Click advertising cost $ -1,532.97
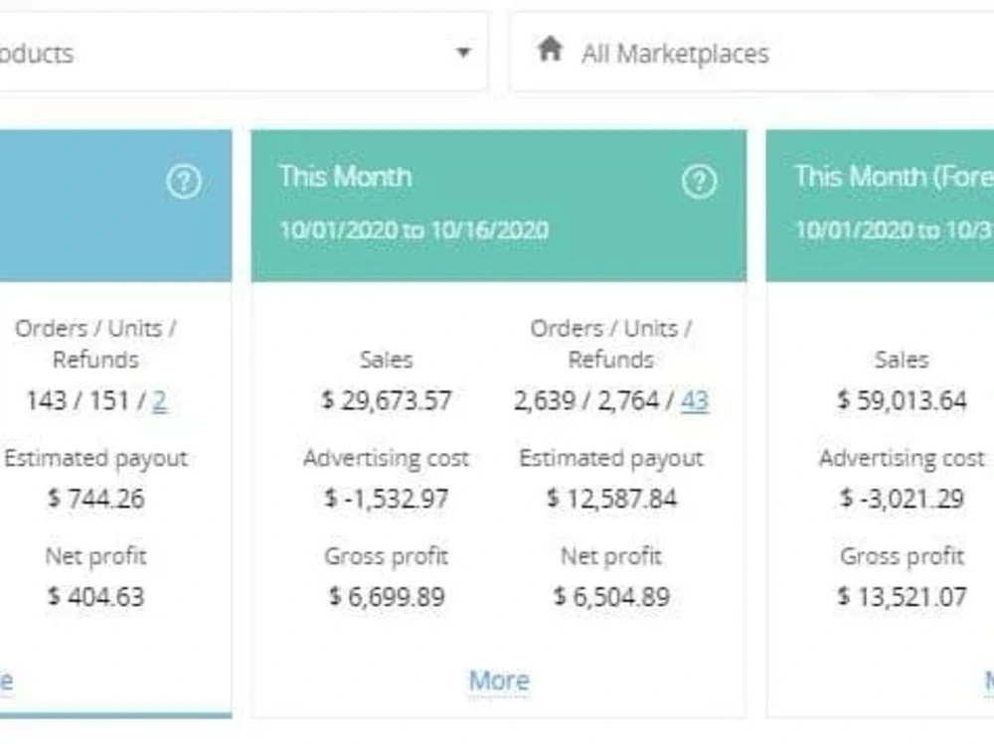994x744 pixels. [386, 499]
